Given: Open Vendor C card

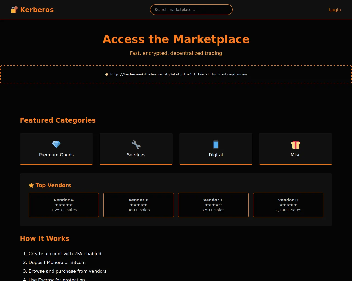Looking at the screenshot, I should tap(213, 205).
